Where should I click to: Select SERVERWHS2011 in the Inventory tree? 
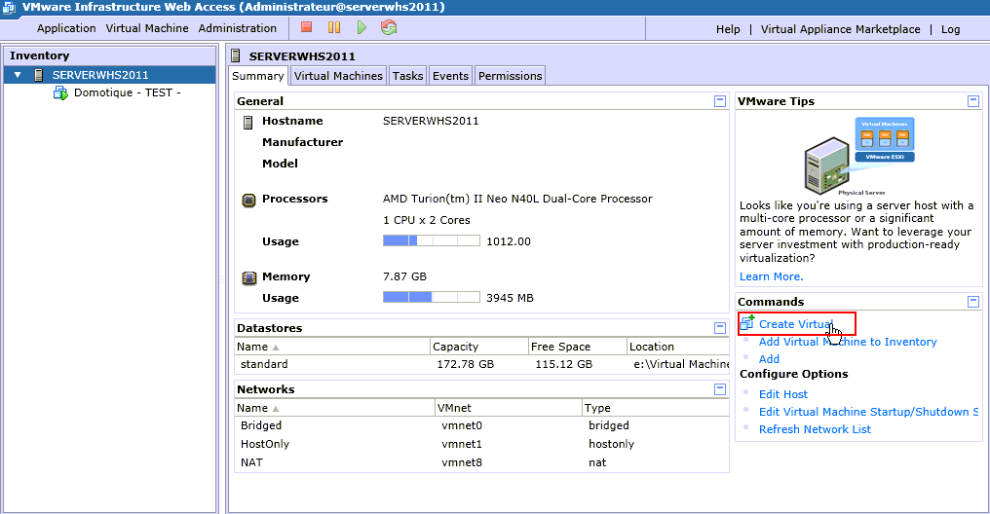110,75
